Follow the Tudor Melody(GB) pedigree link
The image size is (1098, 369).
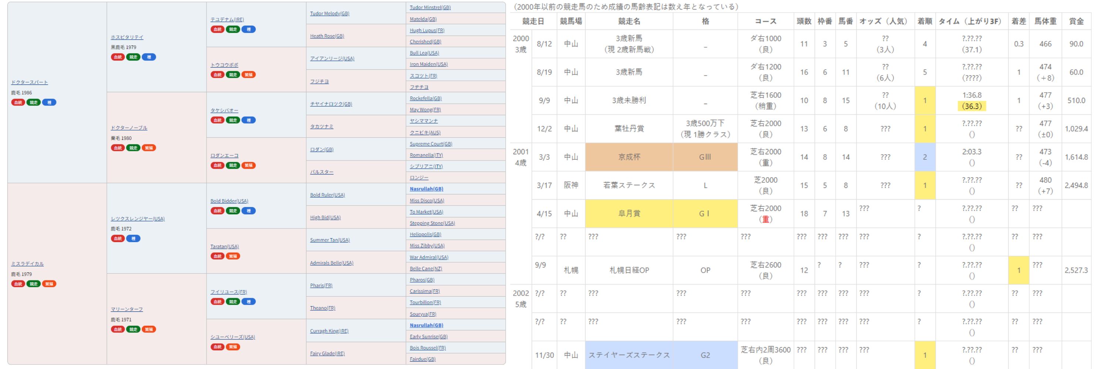330,14
